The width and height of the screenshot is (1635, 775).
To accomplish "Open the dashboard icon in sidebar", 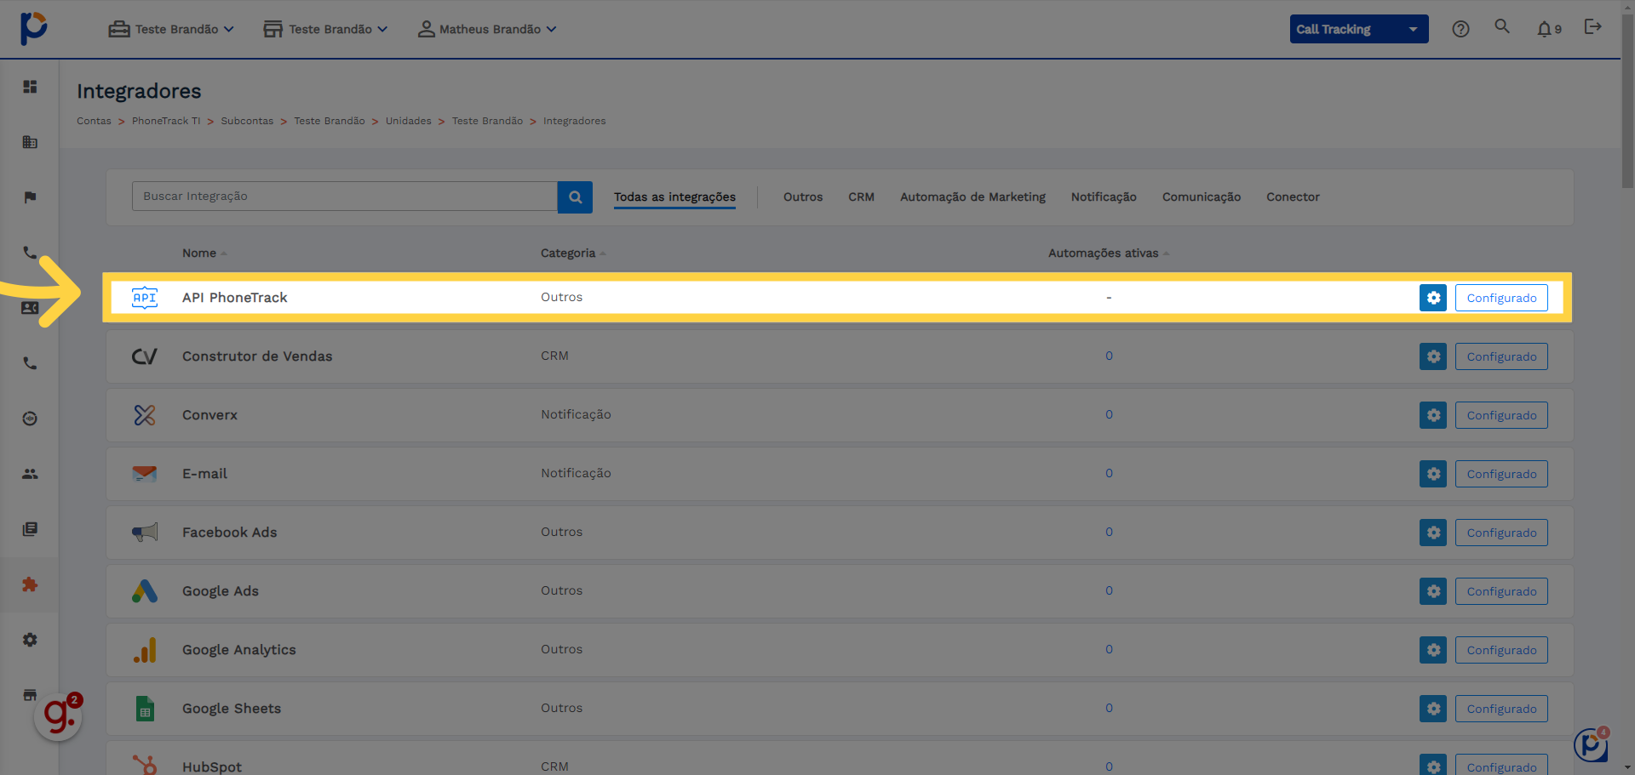I will coord(30,87).
